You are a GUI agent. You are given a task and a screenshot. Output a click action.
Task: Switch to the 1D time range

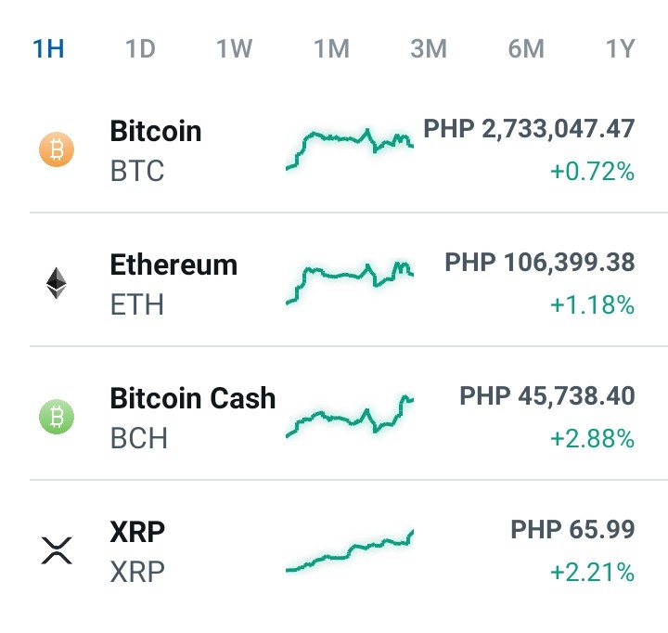point(141,48)
